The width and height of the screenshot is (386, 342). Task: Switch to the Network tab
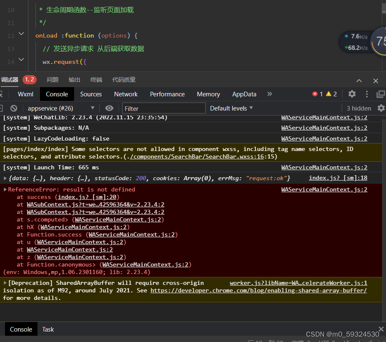[126, 94]
